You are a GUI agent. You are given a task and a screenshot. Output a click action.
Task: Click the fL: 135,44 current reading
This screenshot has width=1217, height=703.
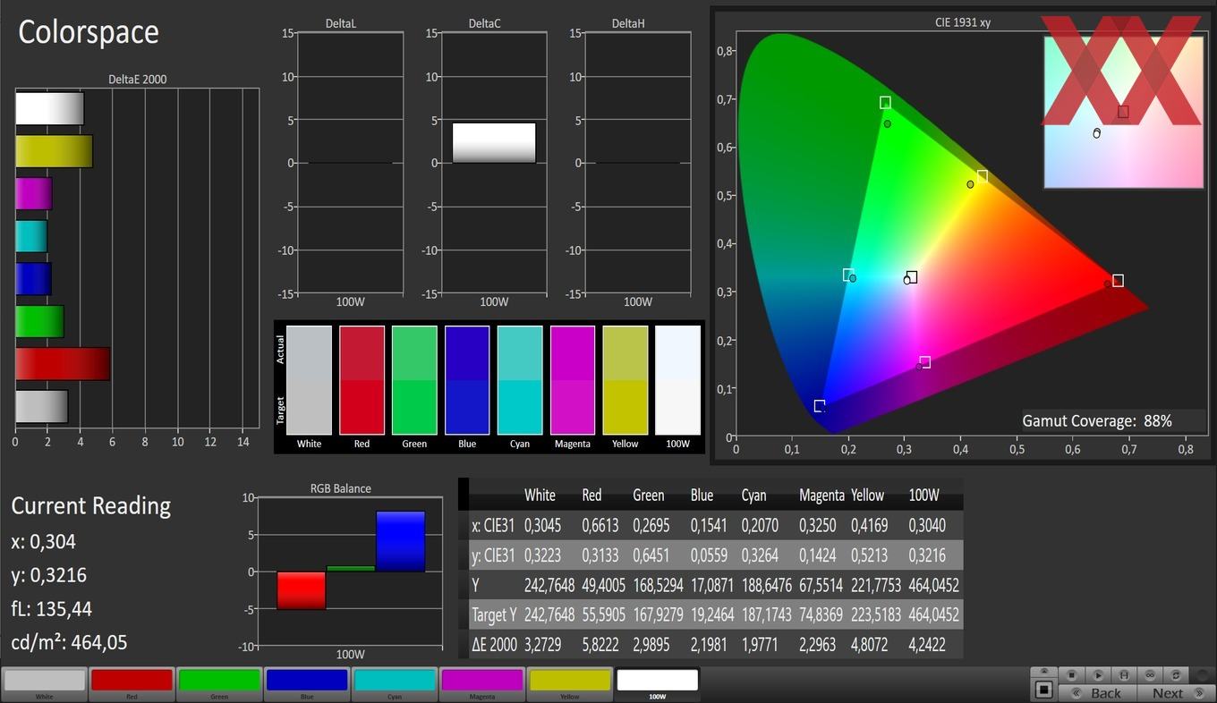52,609
